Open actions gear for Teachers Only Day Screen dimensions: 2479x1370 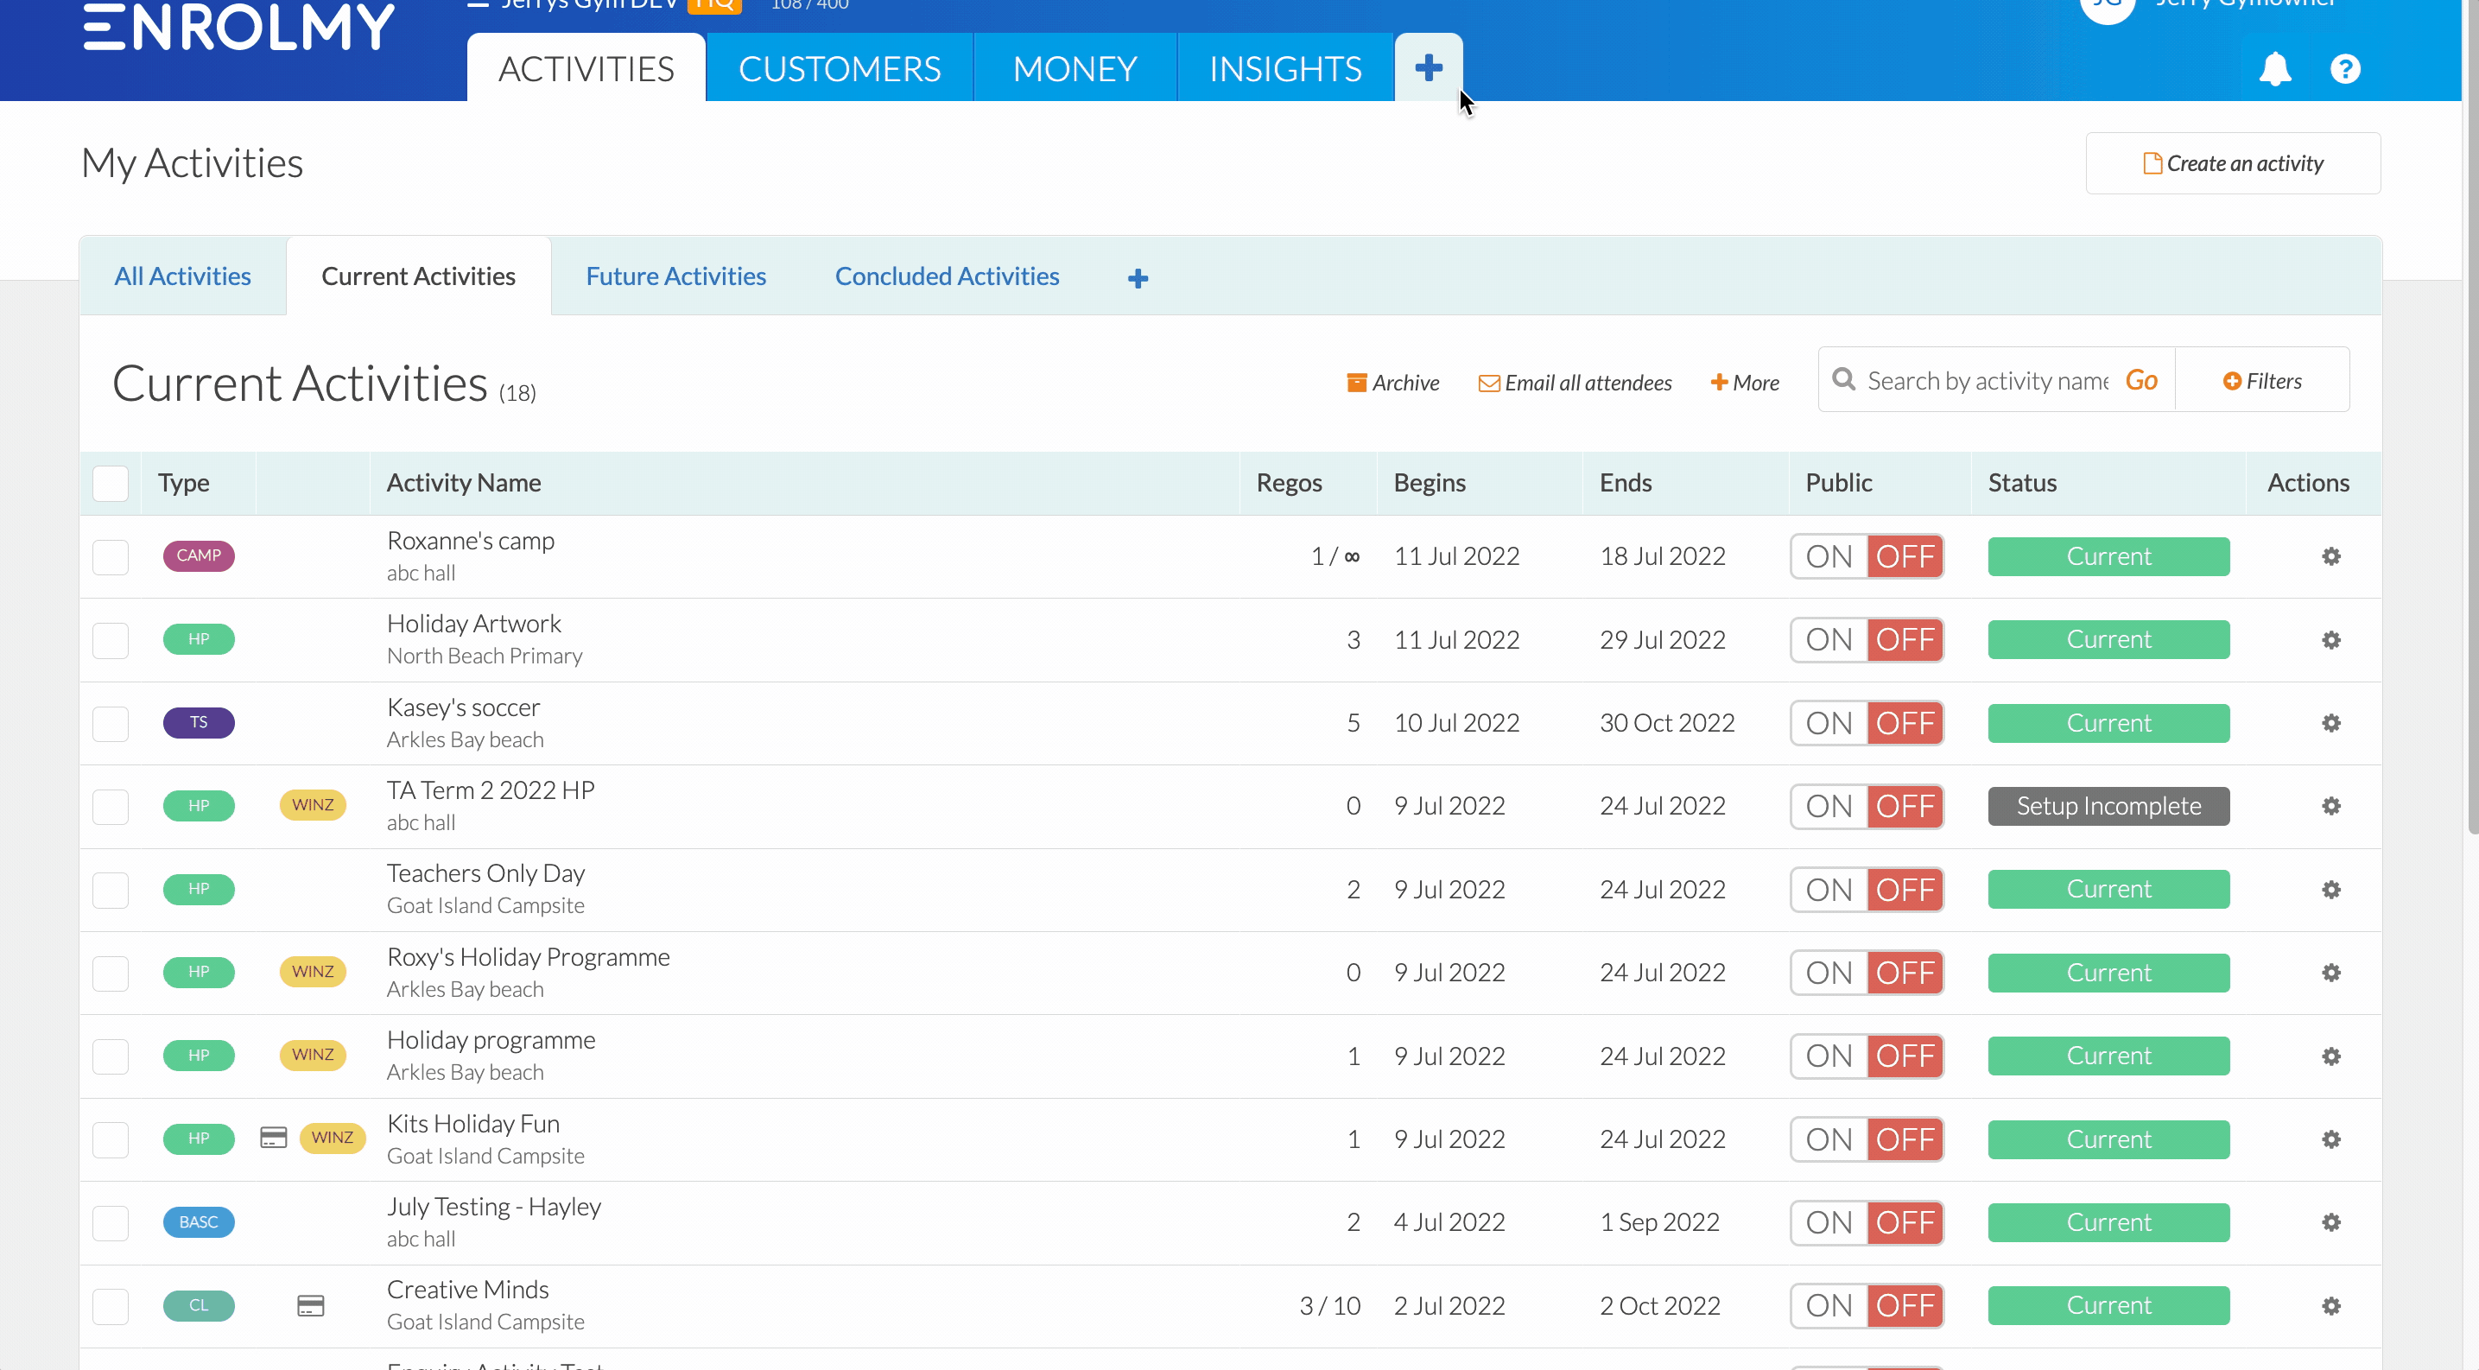(x=2330, y=890)
